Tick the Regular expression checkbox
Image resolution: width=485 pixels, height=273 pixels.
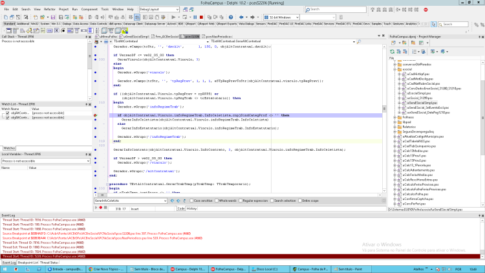pyautogui.click(x=241, y=201)
